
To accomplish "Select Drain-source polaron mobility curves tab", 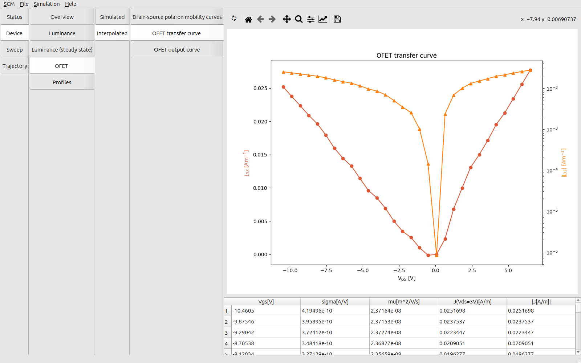I will (x=177, y=17).
